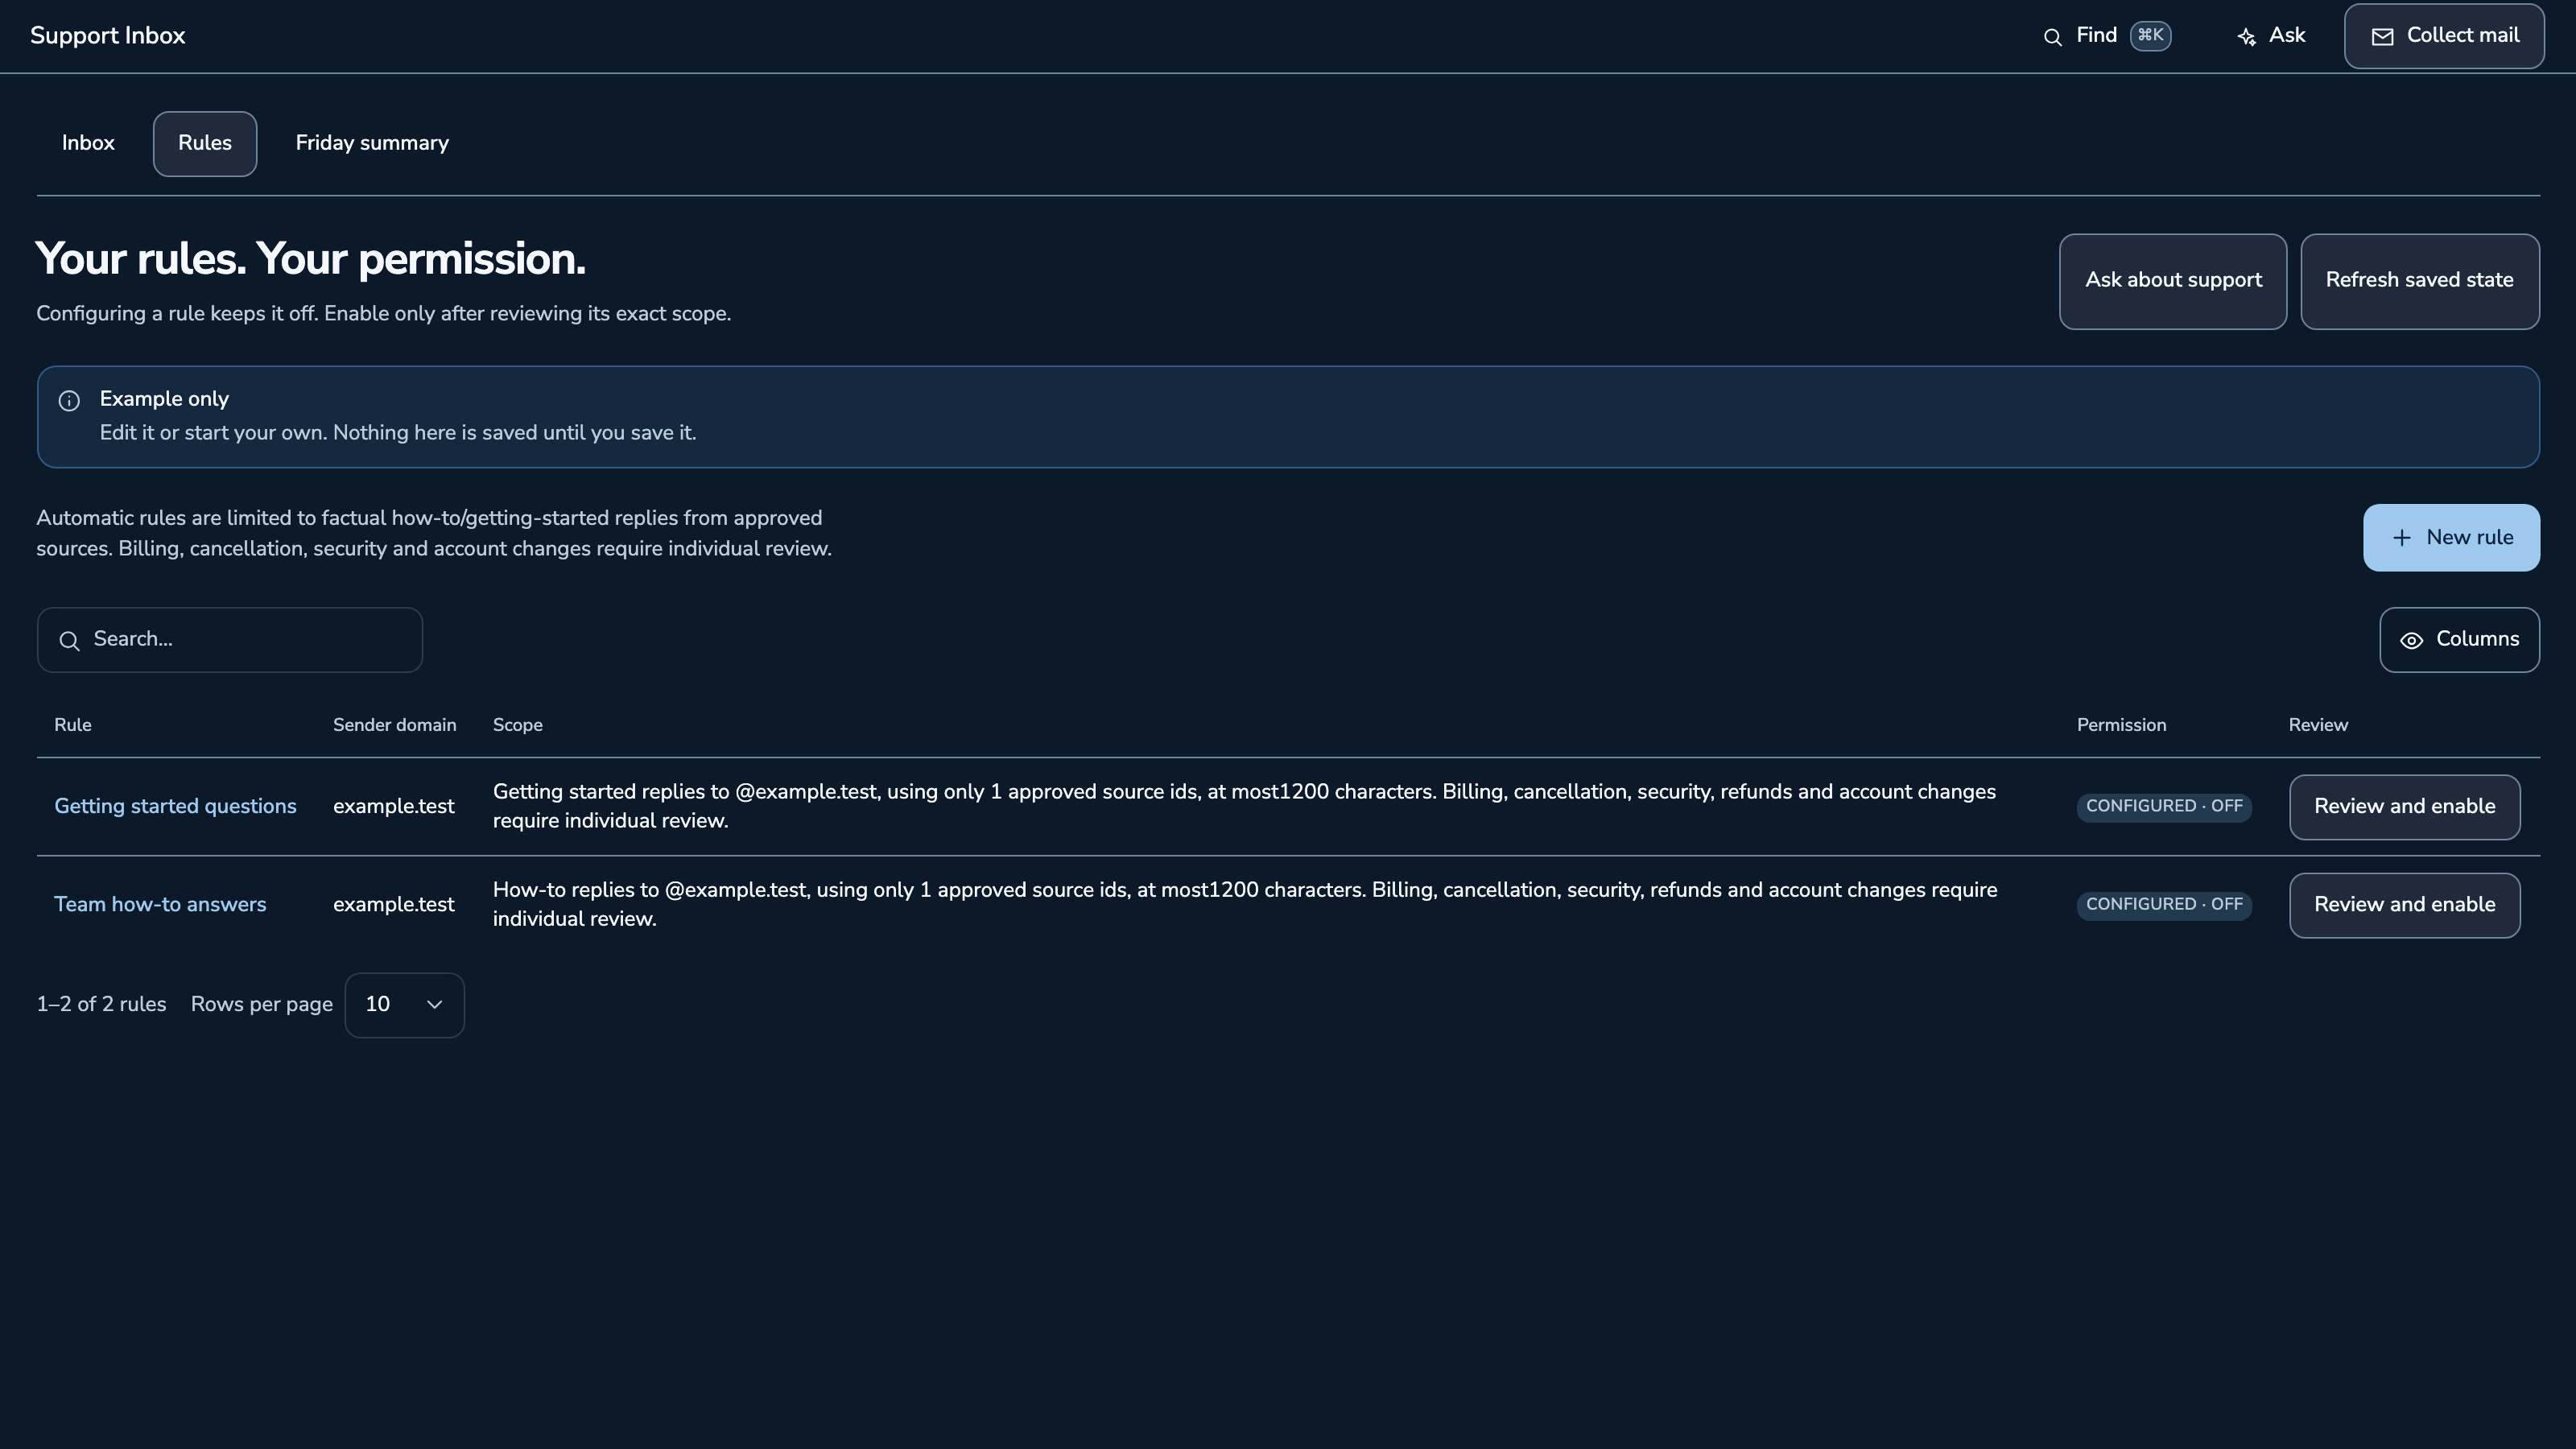2576x1449 pixels.
Task: Click the Review column header
Action: click(x=2318, y=726)
